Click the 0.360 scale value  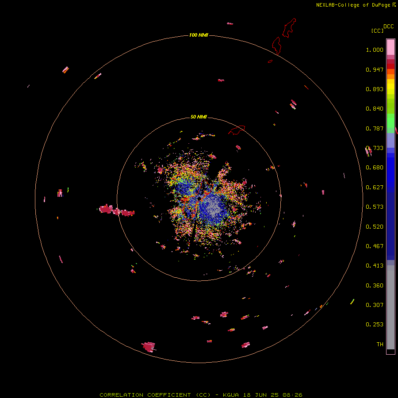pyautogui.click(x=375, y=286)
